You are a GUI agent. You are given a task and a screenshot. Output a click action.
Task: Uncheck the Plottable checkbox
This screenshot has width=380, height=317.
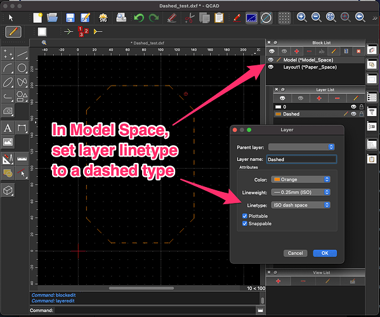tap(245, 216)
